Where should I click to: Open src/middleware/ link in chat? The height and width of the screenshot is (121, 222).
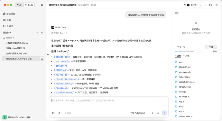pyautogui.click(x=64, y=93)
